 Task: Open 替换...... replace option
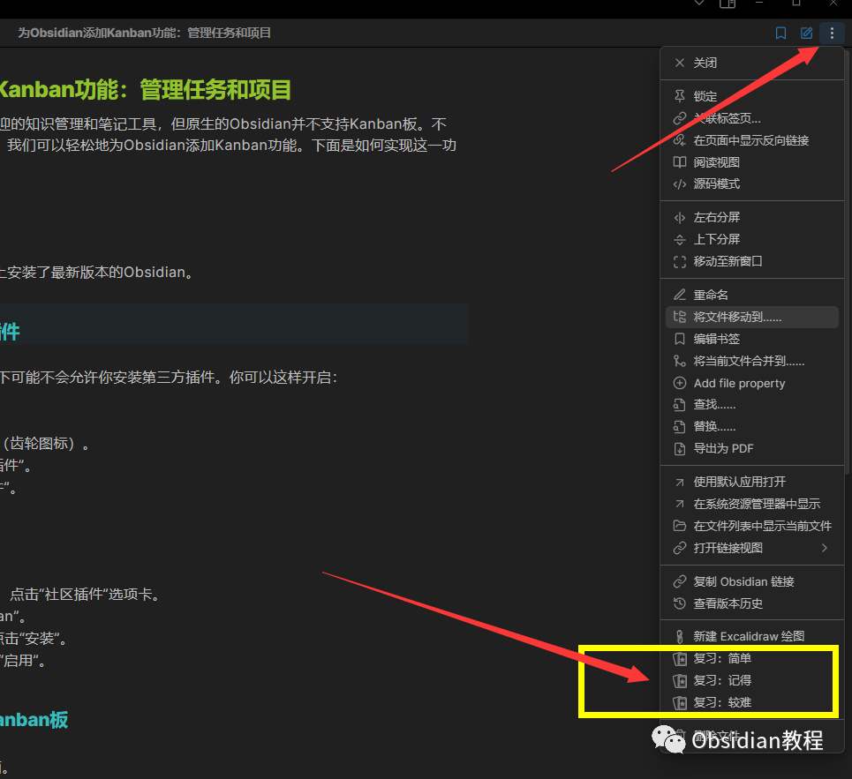752,427
